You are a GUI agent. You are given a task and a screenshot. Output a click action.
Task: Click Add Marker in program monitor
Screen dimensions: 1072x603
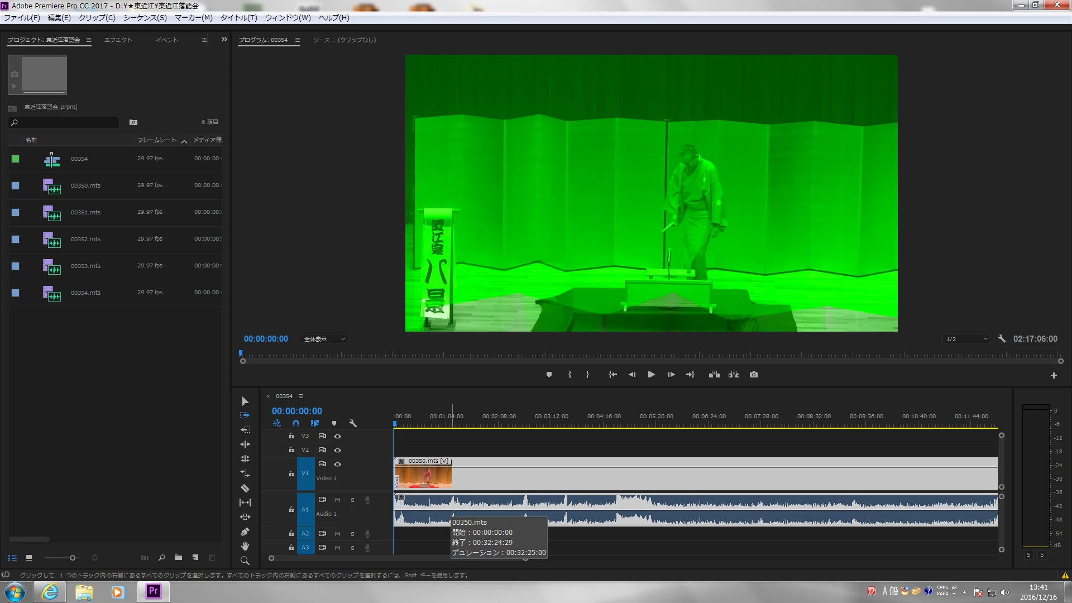(549, 375)
